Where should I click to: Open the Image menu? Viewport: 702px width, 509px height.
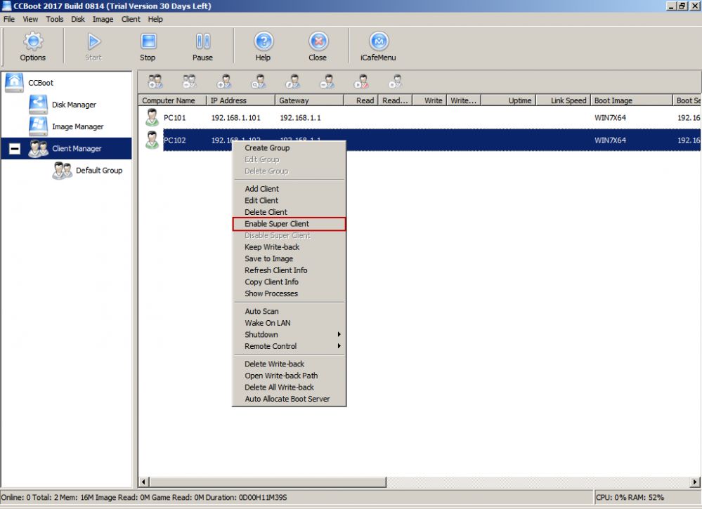pyautogui.click(x=103, y=19)
